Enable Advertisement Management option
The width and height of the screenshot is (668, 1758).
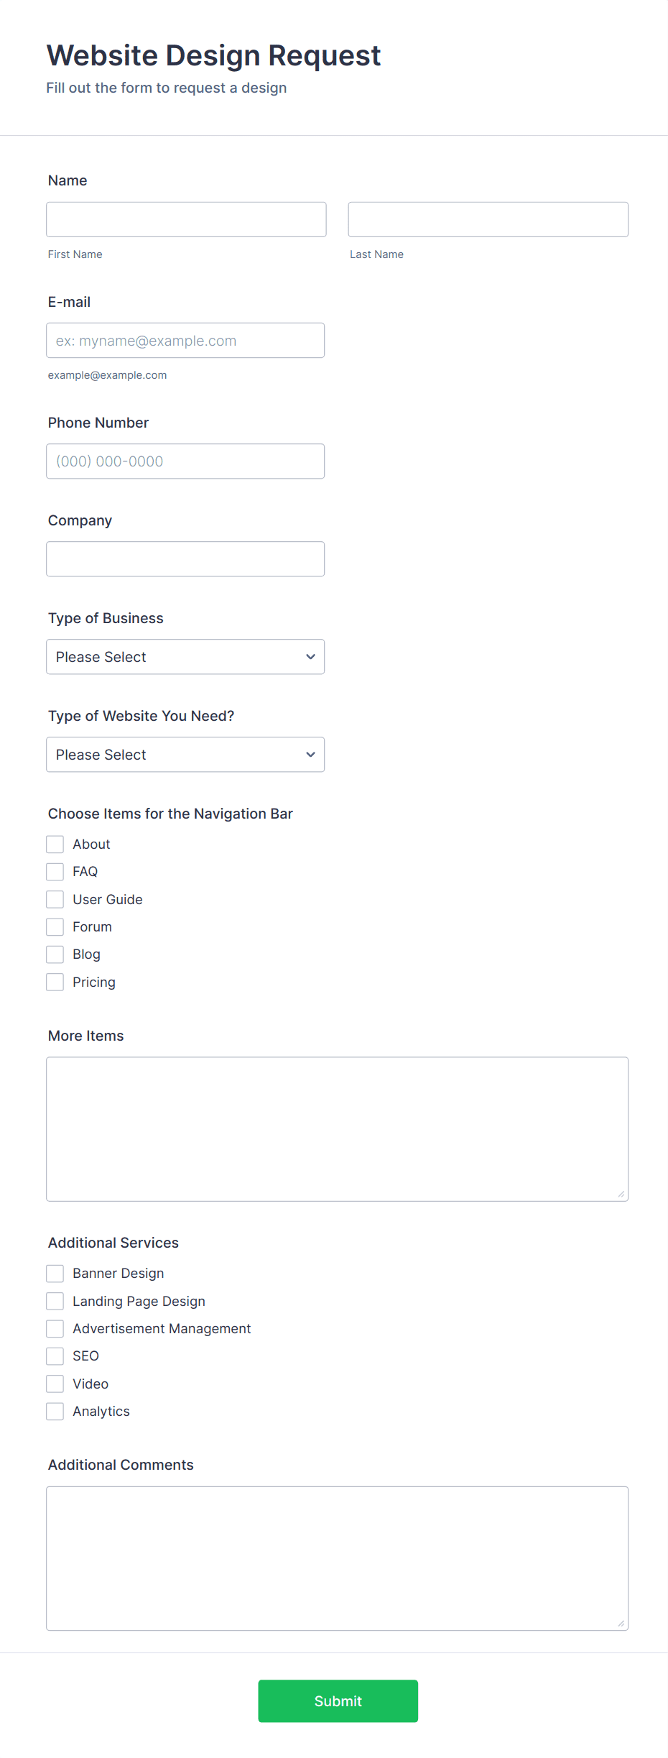pos(55,1328)
